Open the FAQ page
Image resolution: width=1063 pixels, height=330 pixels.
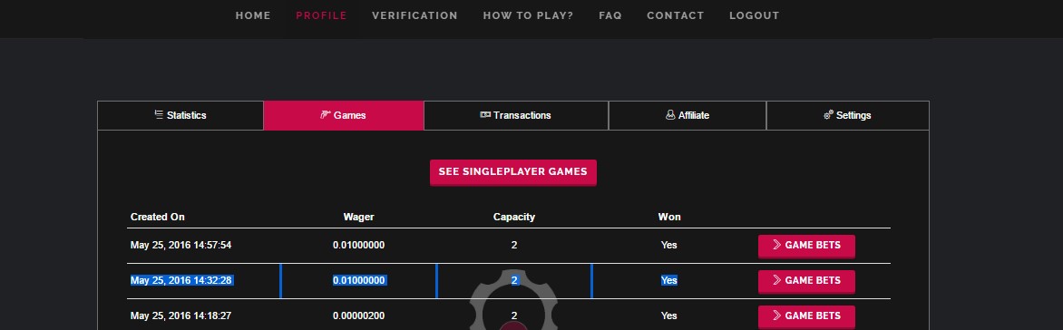point(610,15)
